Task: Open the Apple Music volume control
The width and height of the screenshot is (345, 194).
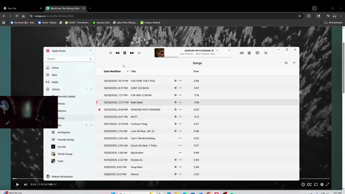Action: (x=241, y=53)
